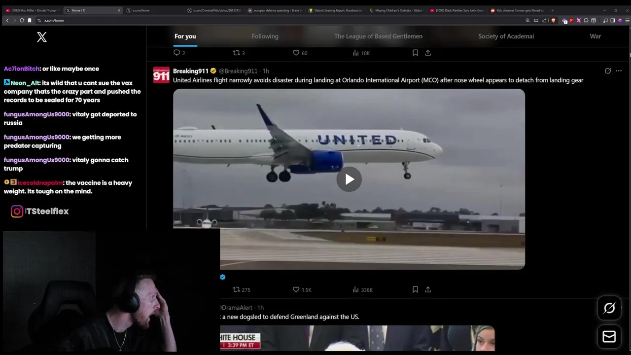Screen dimensions: 631x355
Task: Click the dogsled Greenland tweet text
Action: tap(290, 317)
